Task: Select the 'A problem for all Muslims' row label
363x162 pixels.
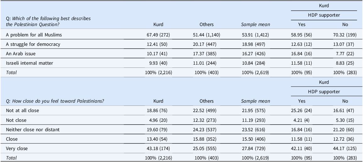Action: click(x=34, y=35)
